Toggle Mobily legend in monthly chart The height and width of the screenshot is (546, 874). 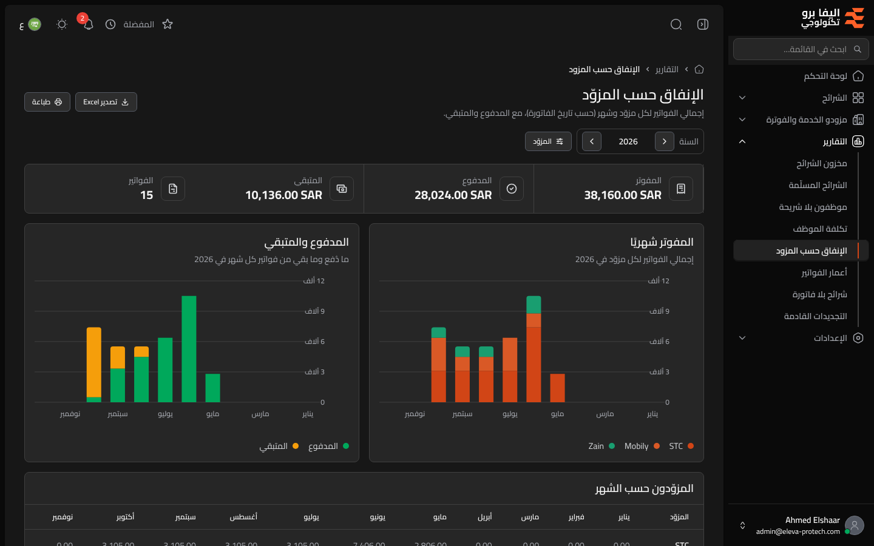(642, 446)
